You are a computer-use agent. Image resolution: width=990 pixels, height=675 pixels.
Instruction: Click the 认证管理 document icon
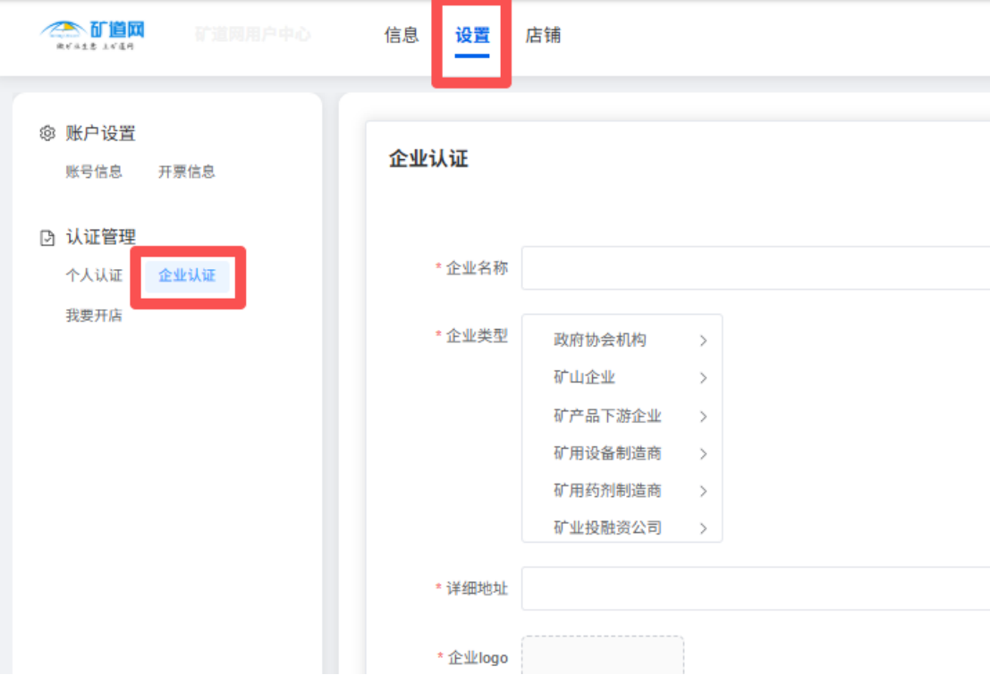47,238
